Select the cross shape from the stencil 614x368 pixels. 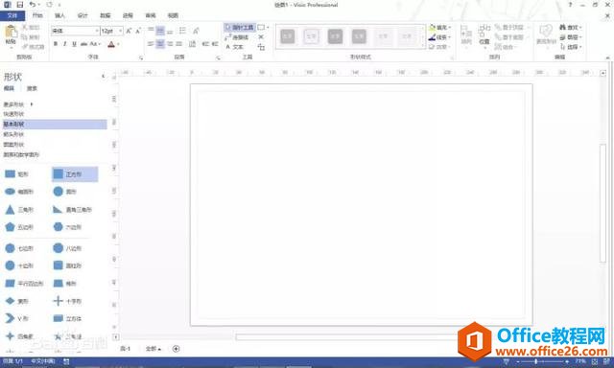(67, 301)
